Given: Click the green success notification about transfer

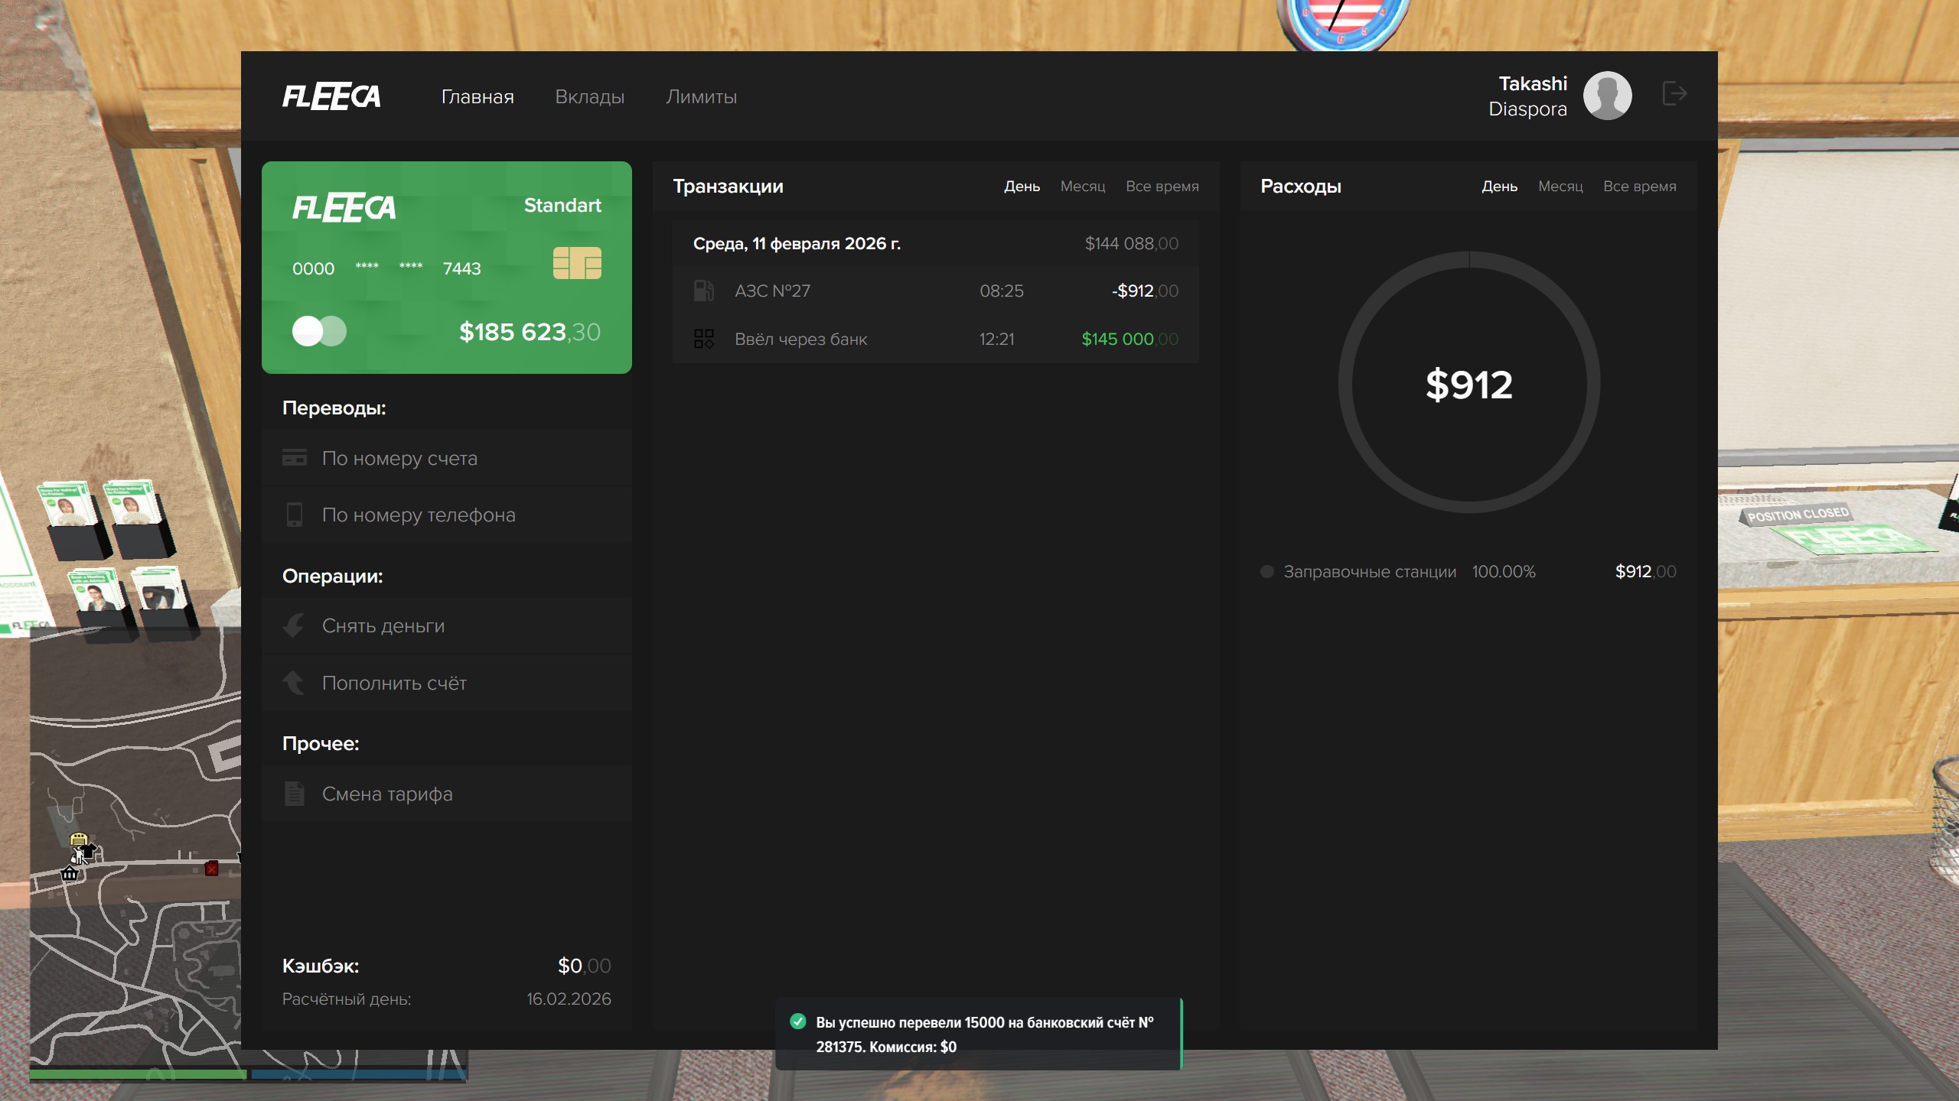Looking at the screenshot, I should coord(979,1034).
